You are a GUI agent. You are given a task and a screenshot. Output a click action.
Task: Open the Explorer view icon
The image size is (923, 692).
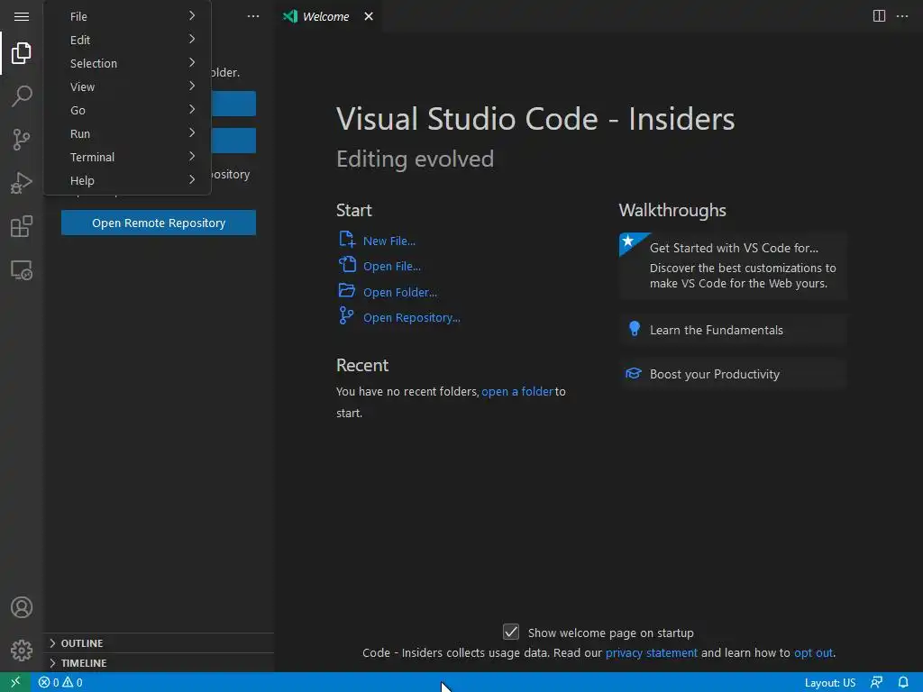(x=22, y=53)
